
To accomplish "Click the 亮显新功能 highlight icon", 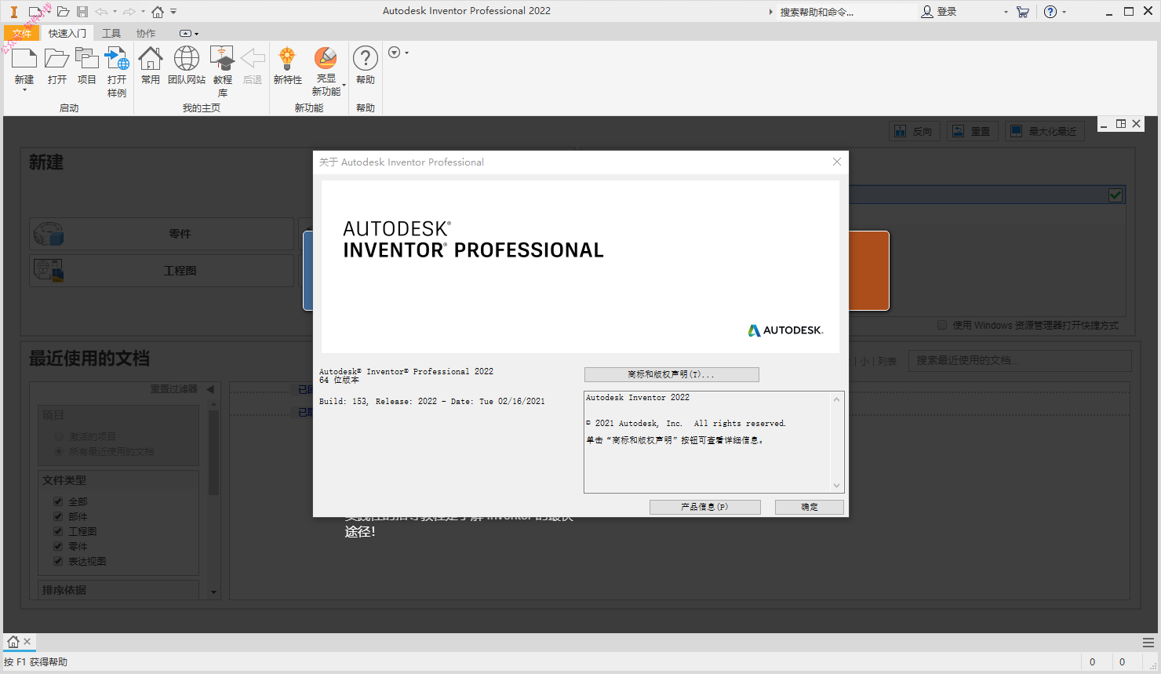I will (x=326, y=58).
